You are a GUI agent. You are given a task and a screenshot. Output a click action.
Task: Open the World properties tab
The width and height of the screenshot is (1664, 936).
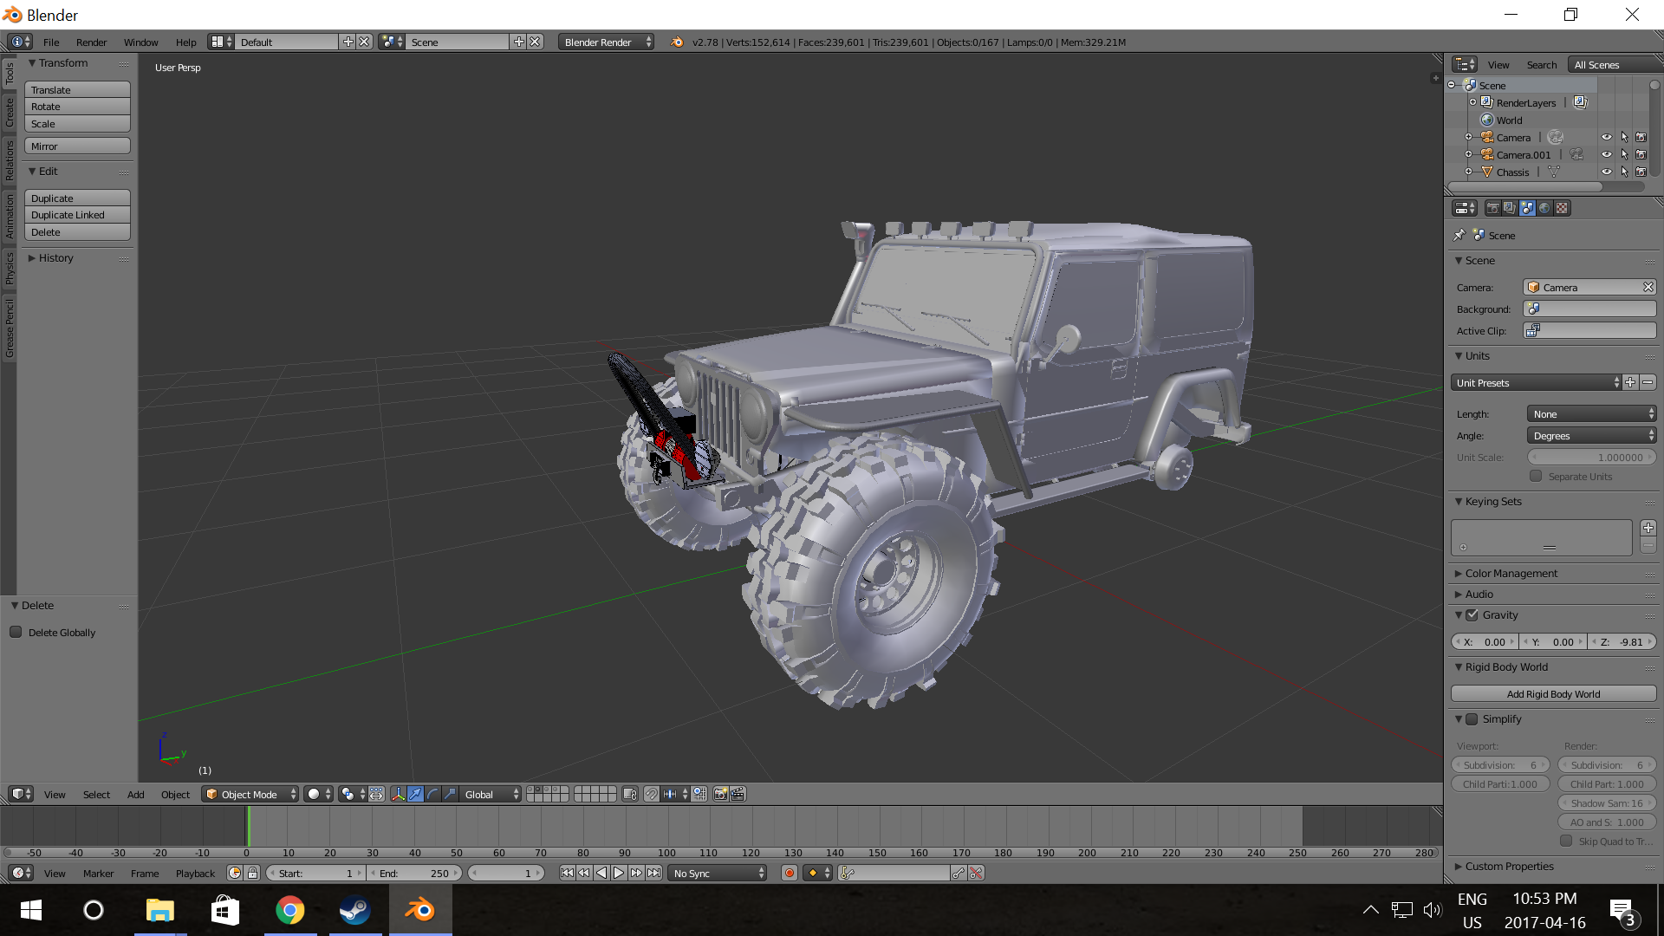click(1544, 208)
